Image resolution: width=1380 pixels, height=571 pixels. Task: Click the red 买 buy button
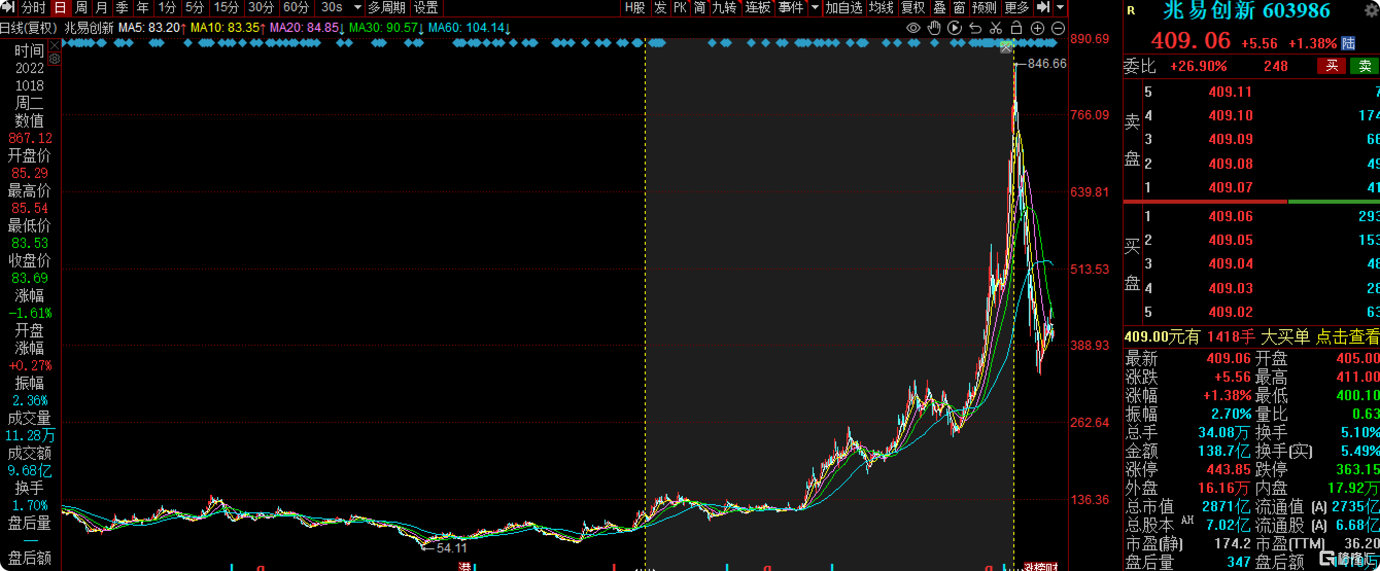point(1332,66)
